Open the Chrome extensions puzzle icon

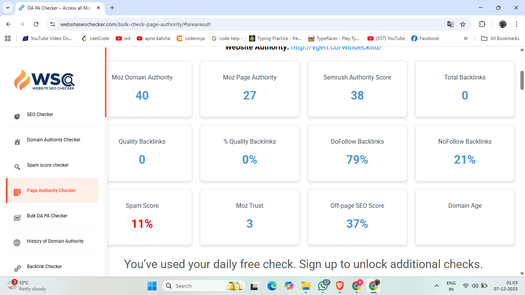[482, 24]
